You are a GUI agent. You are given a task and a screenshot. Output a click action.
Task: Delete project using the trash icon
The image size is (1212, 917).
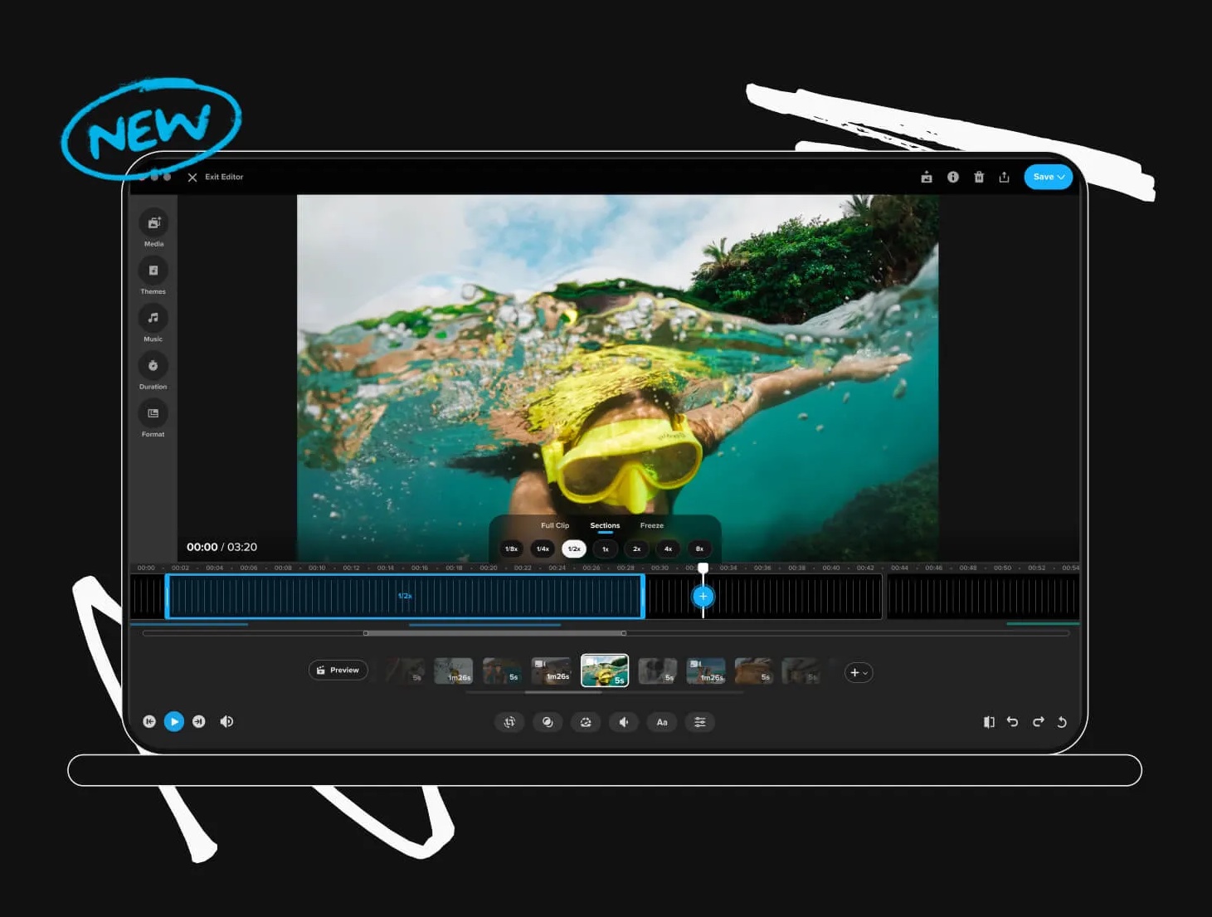pos(979,177)
